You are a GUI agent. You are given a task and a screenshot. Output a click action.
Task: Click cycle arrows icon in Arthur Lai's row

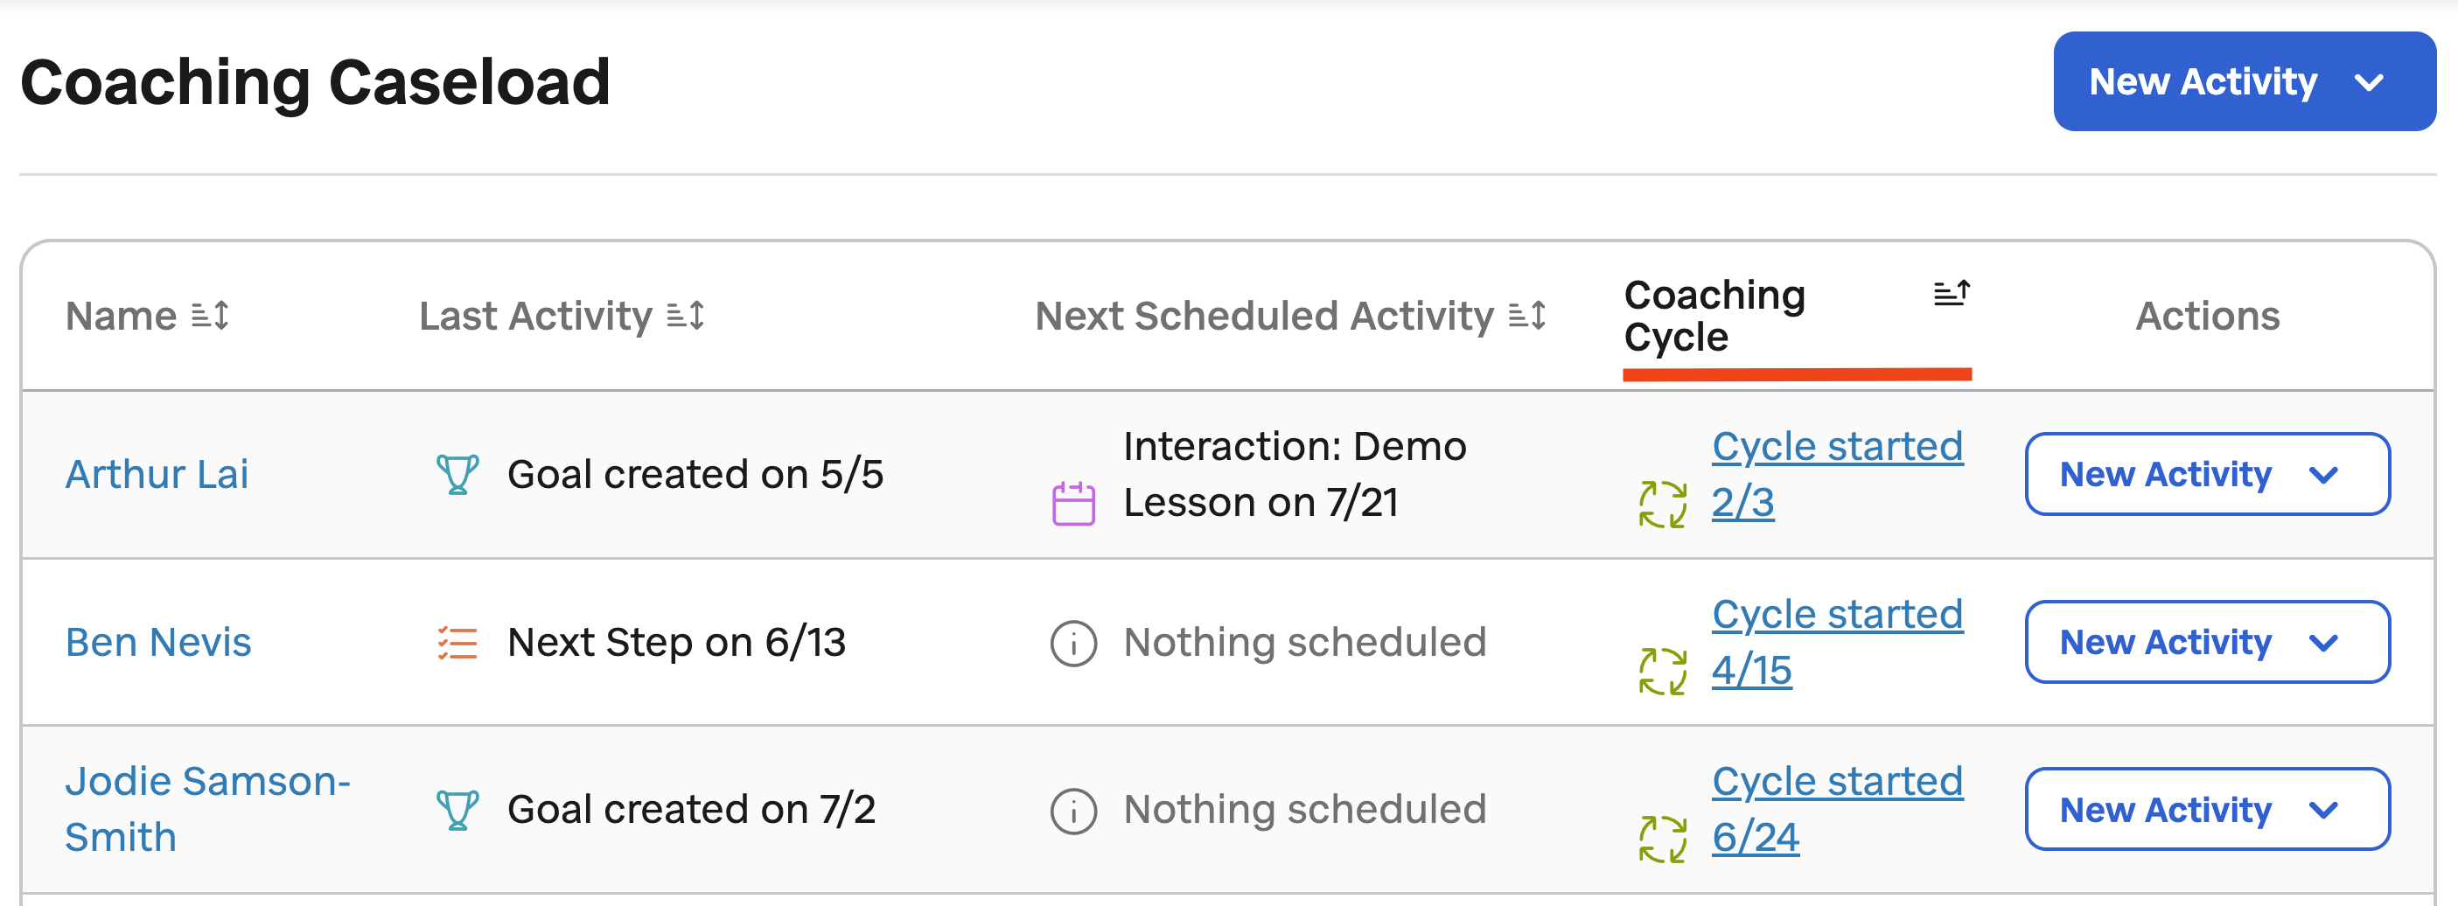coord(1662,504)
